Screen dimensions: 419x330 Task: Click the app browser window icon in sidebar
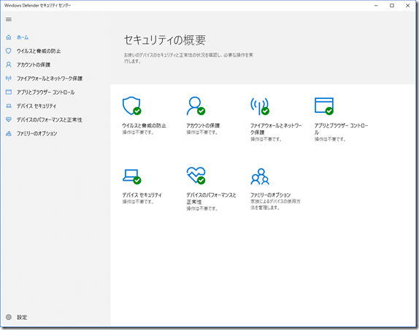pos(9,92)
